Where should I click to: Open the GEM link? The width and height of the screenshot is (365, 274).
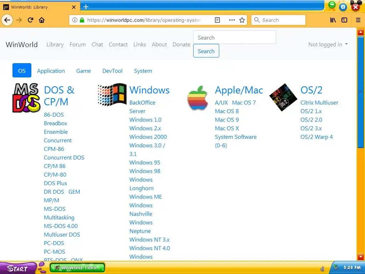(x=74, y=192)
